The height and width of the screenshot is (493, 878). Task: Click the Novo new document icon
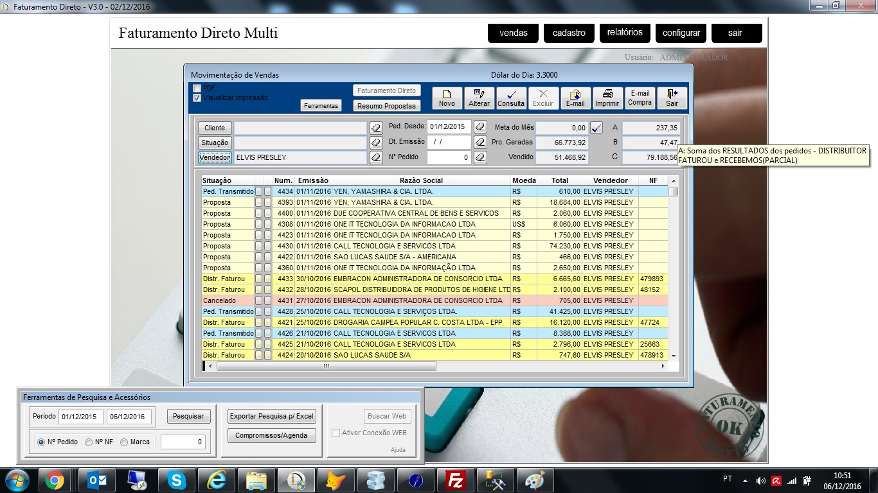[447, 98]
